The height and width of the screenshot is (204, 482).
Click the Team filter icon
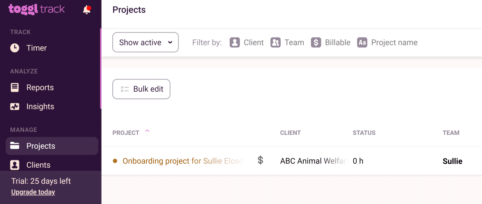[x=276, y=42]
